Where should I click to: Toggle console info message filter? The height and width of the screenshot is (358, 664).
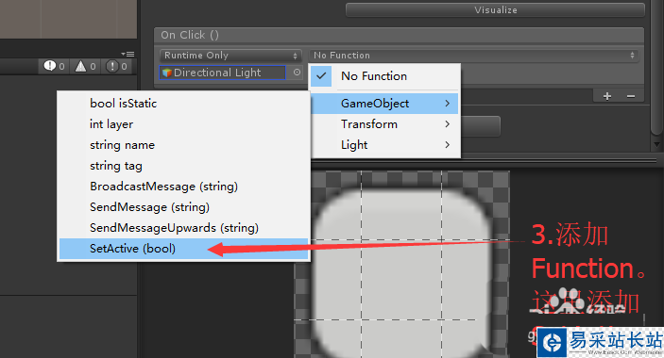54,66
